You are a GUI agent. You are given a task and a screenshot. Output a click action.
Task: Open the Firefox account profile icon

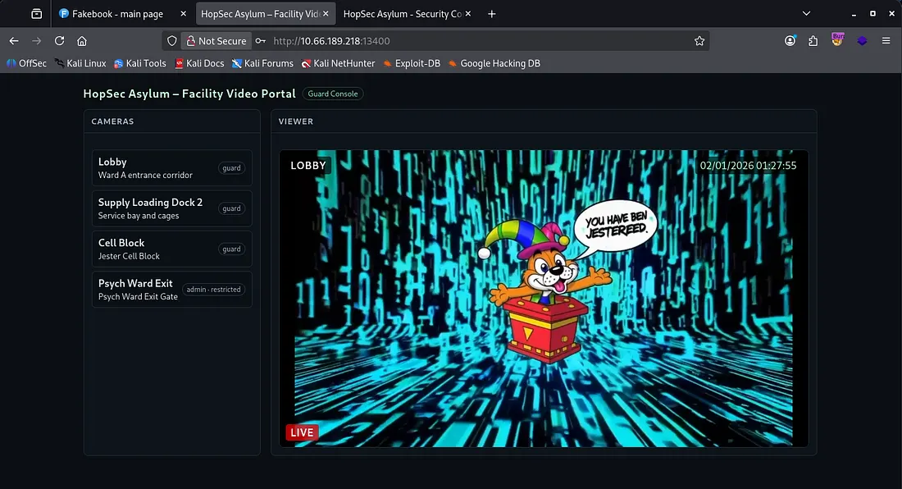[790, 41]
